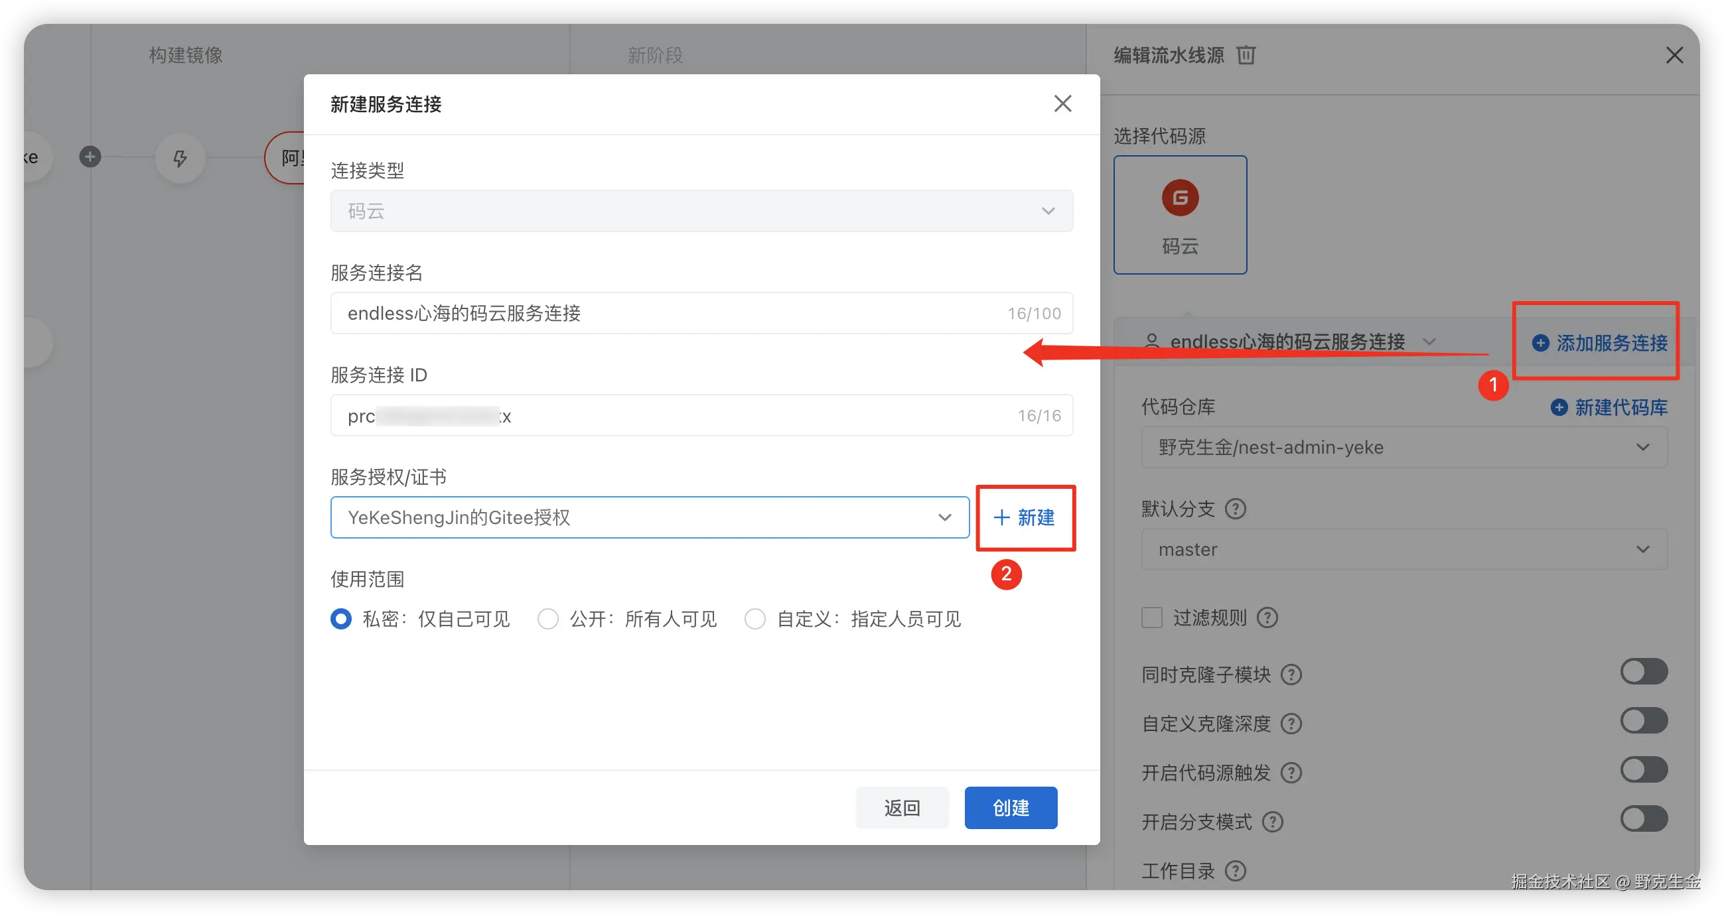Screen dimensions: 1724x914
Task: Toggle the 开启代码源触发 switch
Action: [x=1643, y=769]
